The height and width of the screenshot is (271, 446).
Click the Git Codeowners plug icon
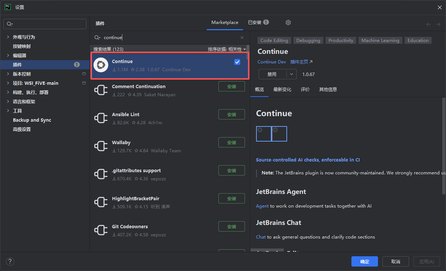coord(101,230)
